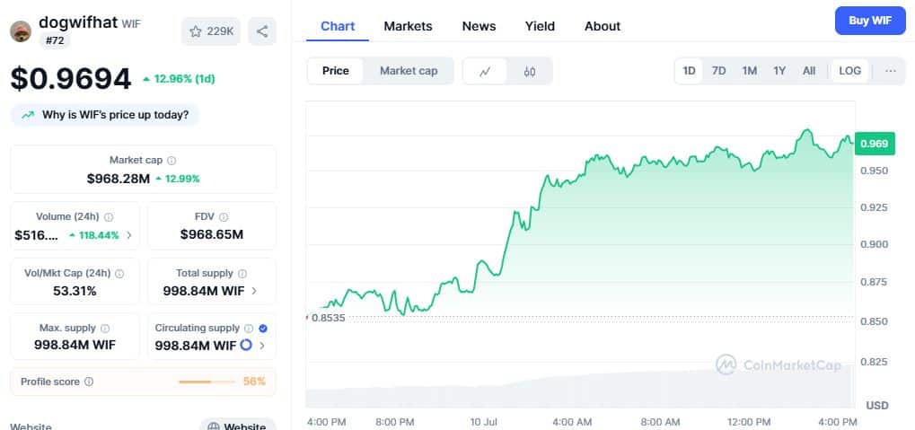Click the trend icon beside price question
This screenshot has height=430, width=915.
(28, 115)
